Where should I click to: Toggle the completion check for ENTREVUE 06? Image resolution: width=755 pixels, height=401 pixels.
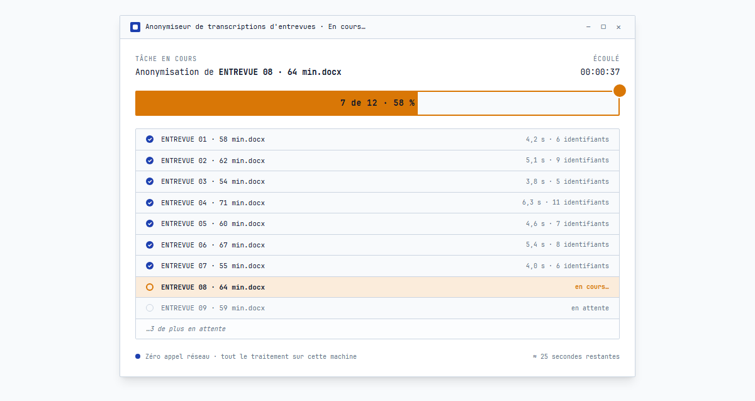pyautogui.click(x=150, y=244)
